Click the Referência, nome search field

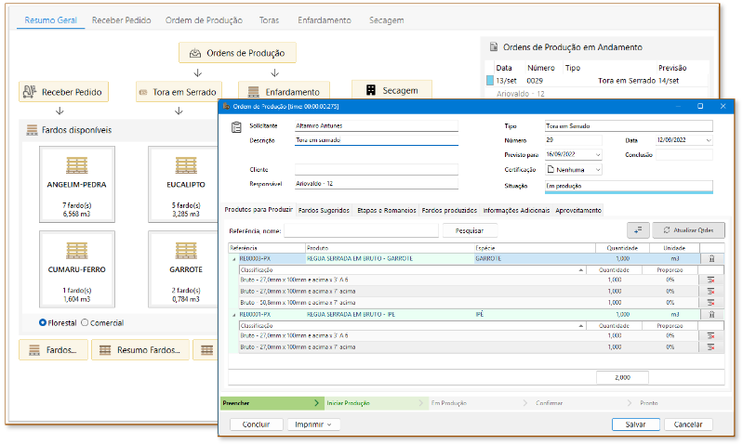tap(361, 229)
